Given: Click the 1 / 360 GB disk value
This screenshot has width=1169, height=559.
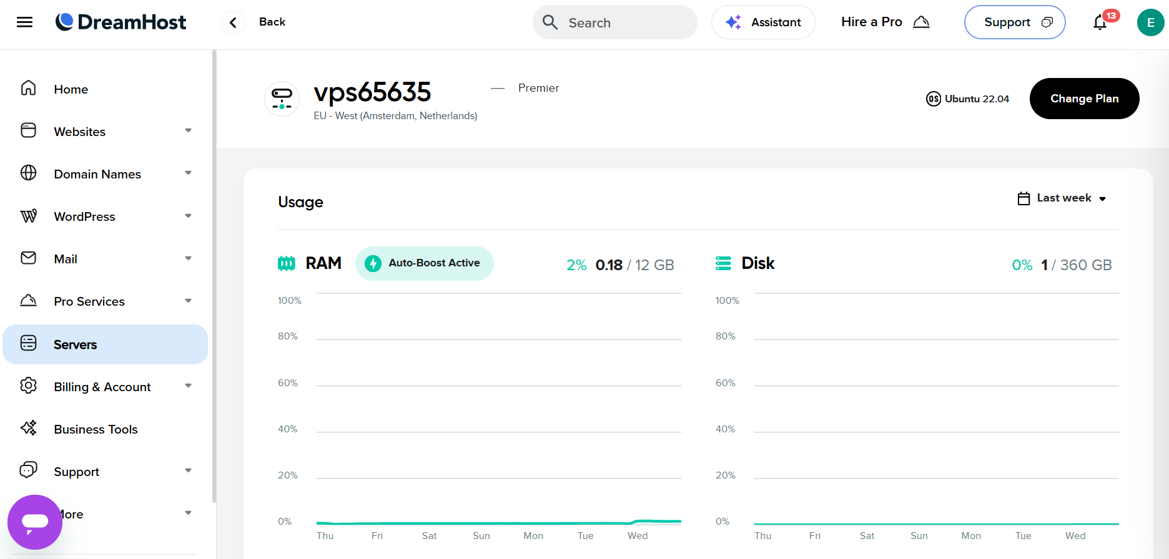Looking at the screenshot, I should point(1077,265).
